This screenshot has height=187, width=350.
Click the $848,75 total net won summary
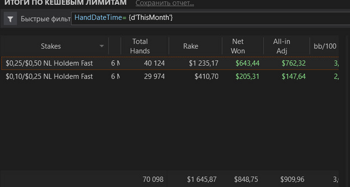pyautogui.click(x=246, y=179)
